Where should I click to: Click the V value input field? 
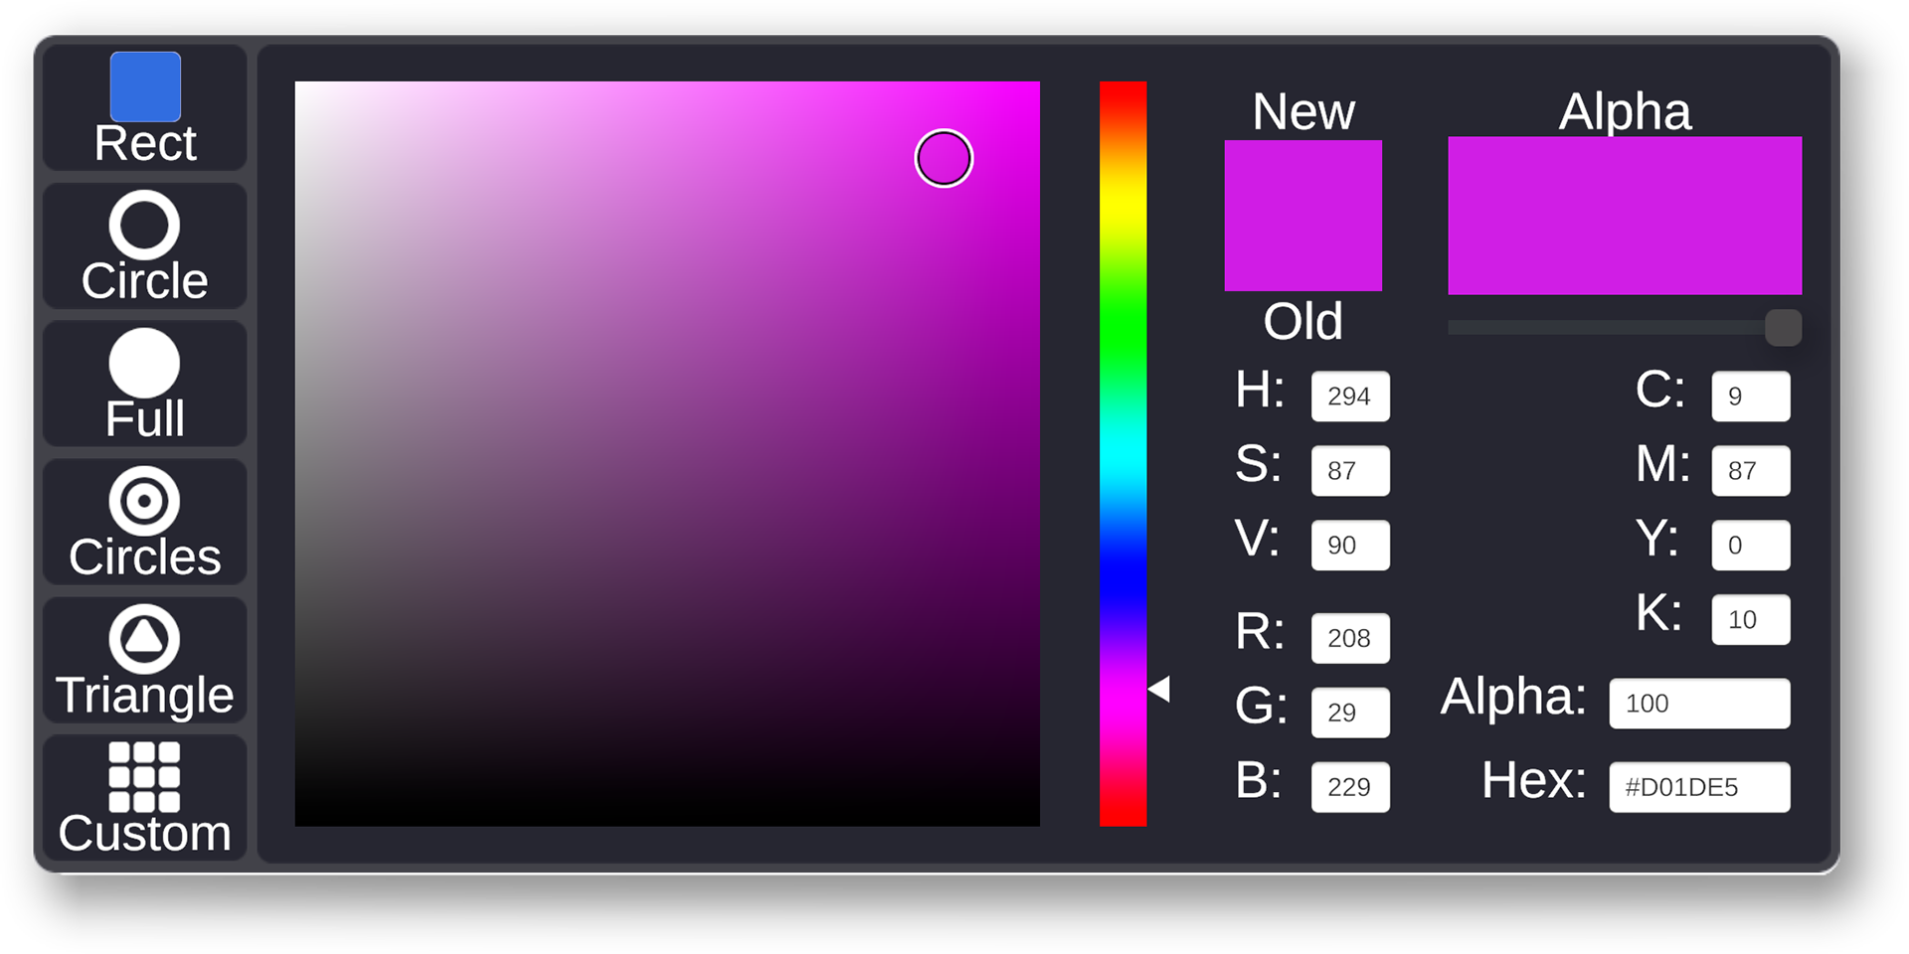1349,546
